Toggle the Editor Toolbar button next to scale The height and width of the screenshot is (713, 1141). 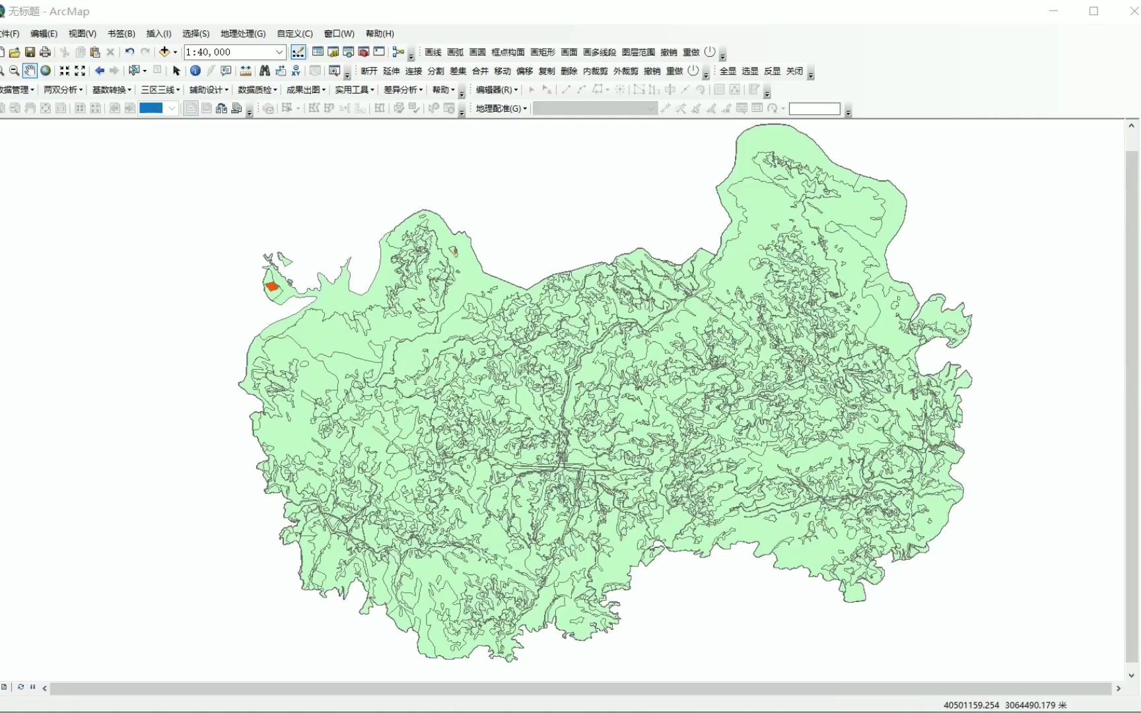pos(298,51)
